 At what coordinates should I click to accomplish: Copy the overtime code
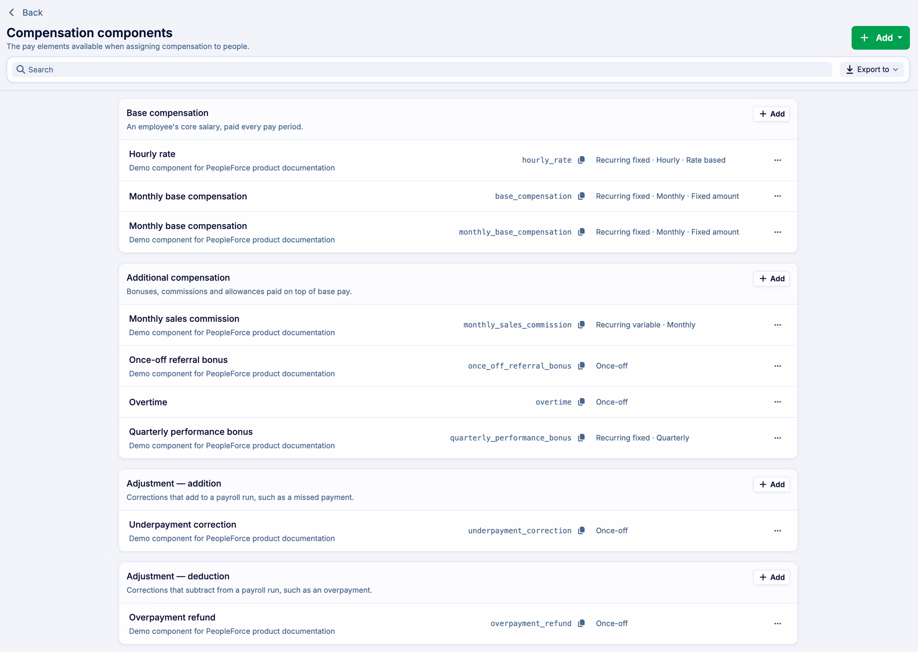[x=581, y=402]
